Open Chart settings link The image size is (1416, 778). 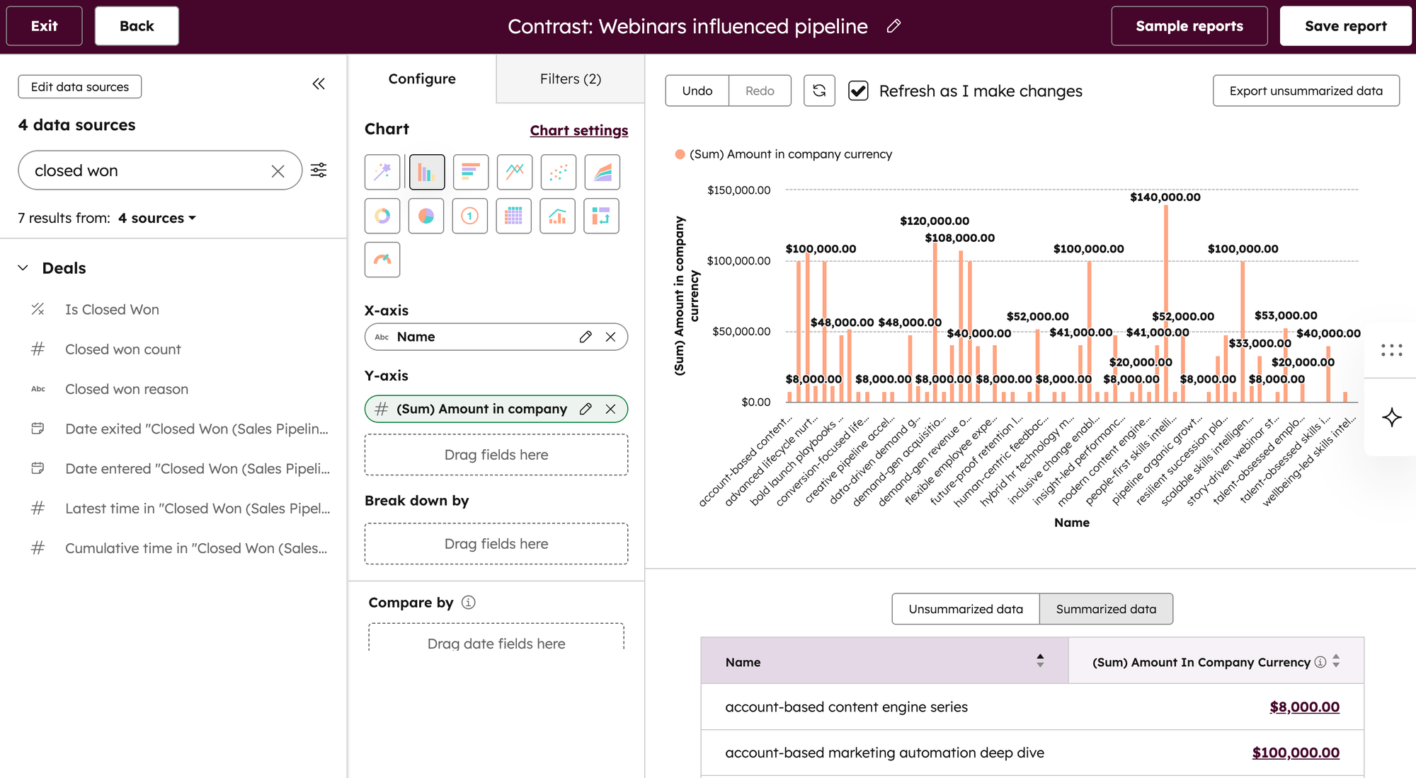click(578, 130)
